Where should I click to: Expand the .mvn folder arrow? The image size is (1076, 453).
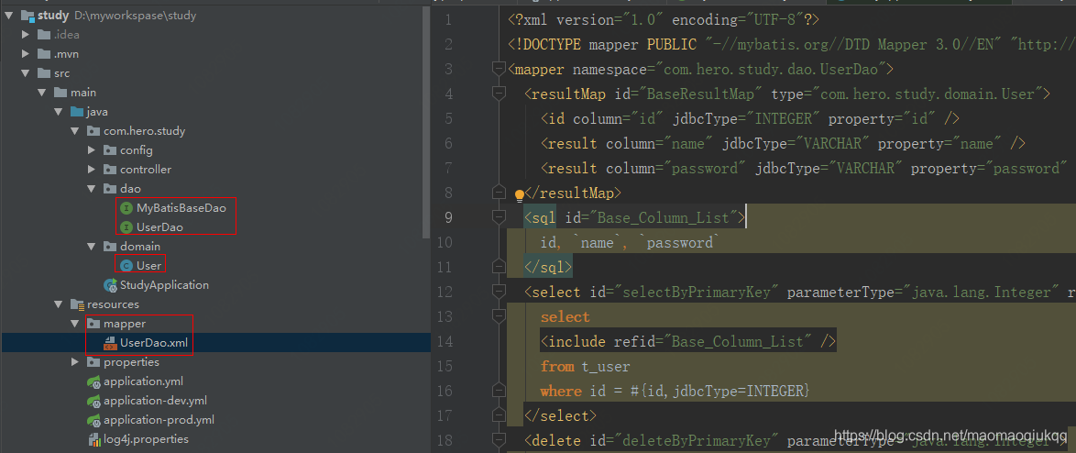point(26,53)
